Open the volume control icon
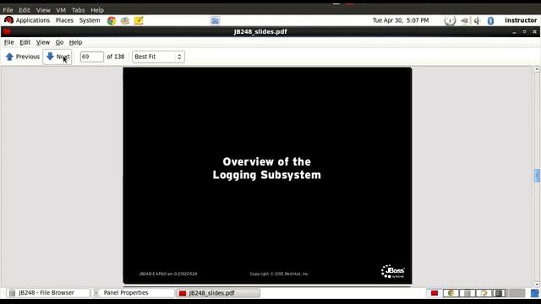541x304 pixels. click(477, 21)
